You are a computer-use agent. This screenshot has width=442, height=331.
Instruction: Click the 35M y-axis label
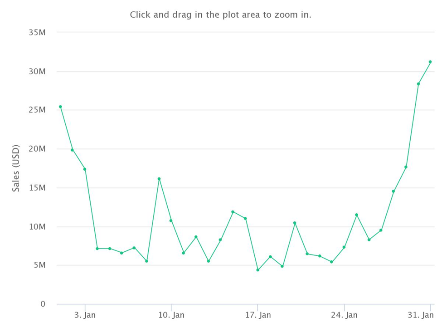coord(37,33)
